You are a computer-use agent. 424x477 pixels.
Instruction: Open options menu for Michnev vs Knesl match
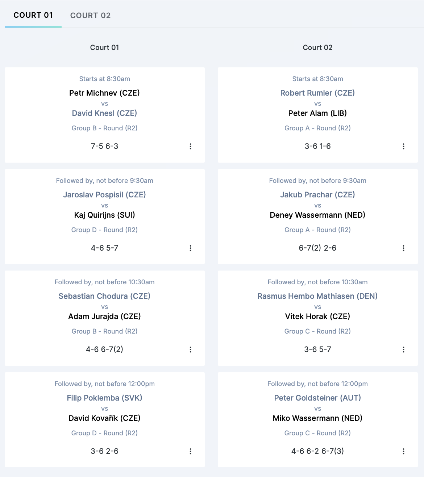pos(190,146)
